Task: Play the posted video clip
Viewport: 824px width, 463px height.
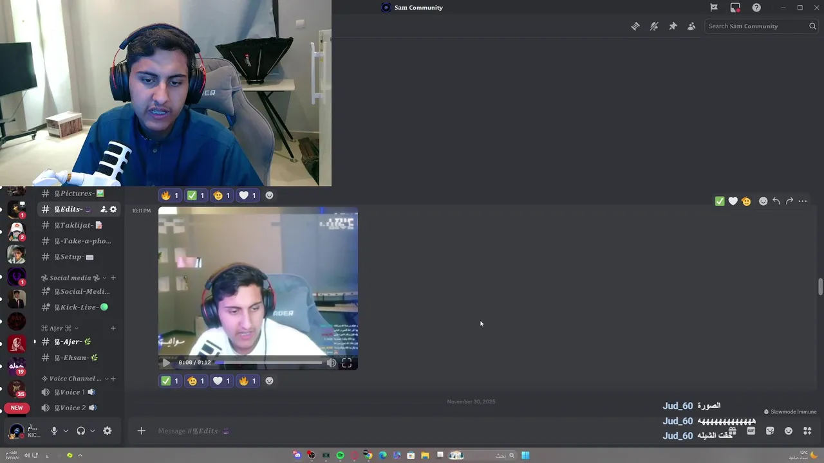Action: (x=166, y=363)
